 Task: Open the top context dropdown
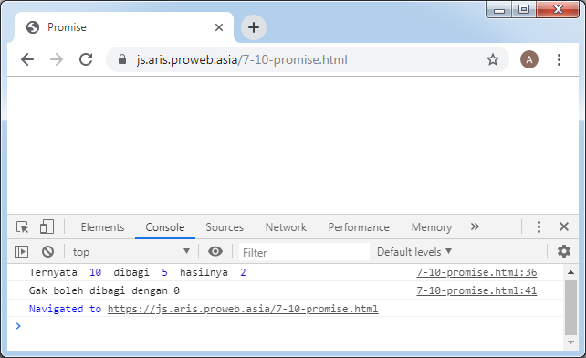point(132,252)
